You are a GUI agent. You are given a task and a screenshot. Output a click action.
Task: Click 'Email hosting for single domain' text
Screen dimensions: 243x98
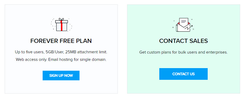(x=77, y=60)
